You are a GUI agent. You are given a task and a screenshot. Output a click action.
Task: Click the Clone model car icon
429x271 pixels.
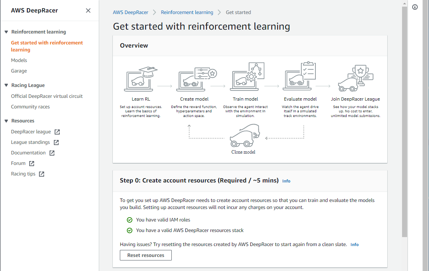coord(244,136)
